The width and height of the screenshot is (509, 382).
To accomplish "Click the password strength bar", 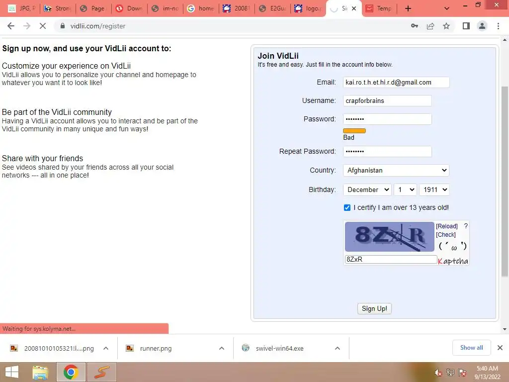I will coord(354,131).
